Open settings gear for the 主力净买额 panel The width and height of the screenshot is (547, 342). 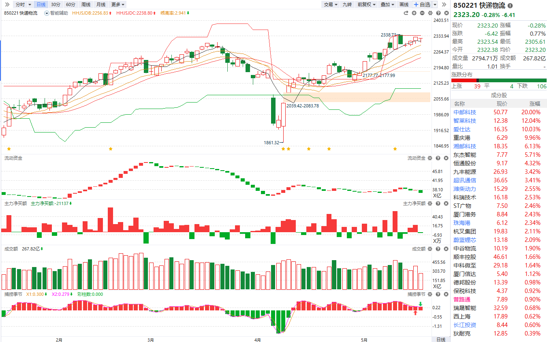coord(430,203)
